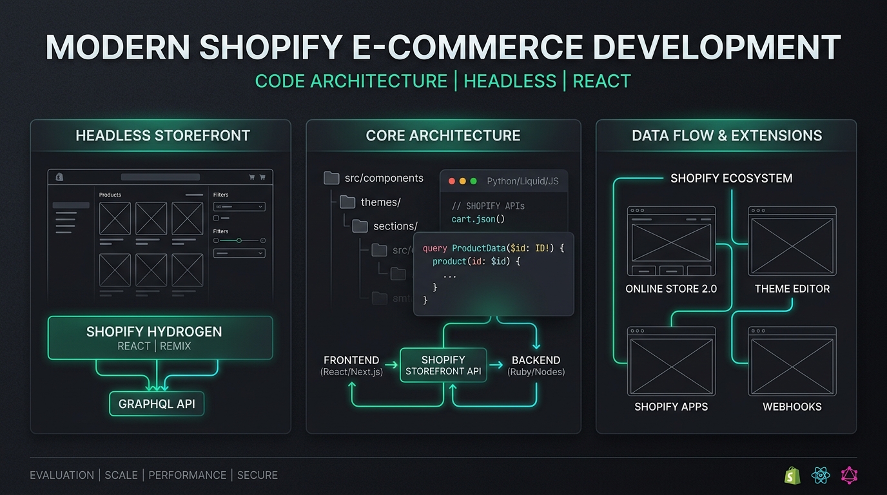The image size is (887, 495).
Task: Click PERFORMANCE in the footer
Action: click(x=188, y=475)
